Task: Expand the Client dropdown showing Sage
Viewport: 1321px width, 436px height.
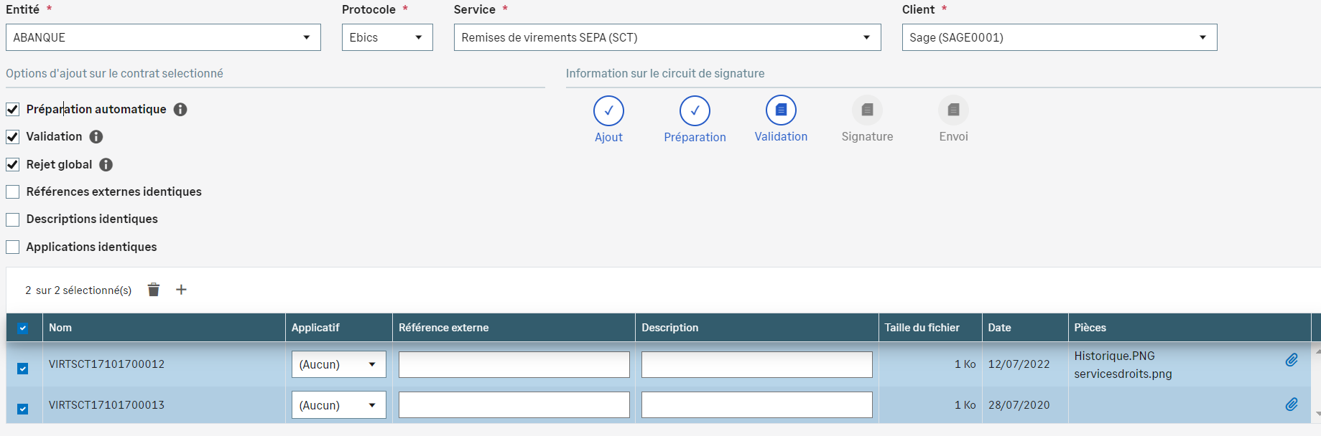Action: (x=1059, y=37)
